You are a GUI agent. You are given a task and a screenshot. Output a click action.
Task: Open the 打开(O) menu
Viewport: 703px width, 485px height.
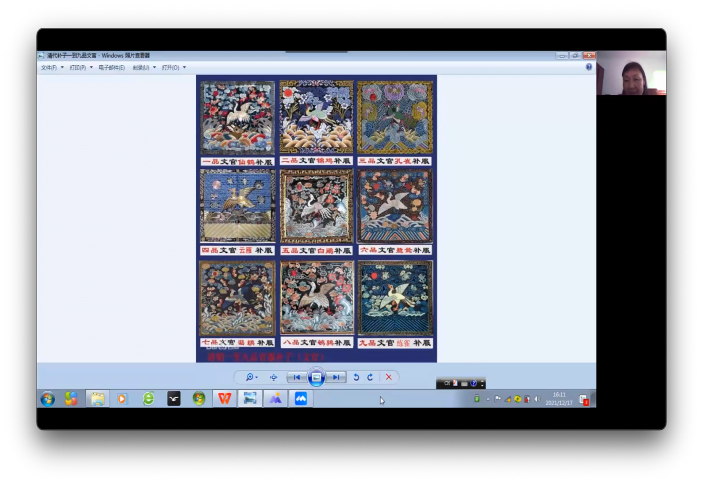point(173,67)
